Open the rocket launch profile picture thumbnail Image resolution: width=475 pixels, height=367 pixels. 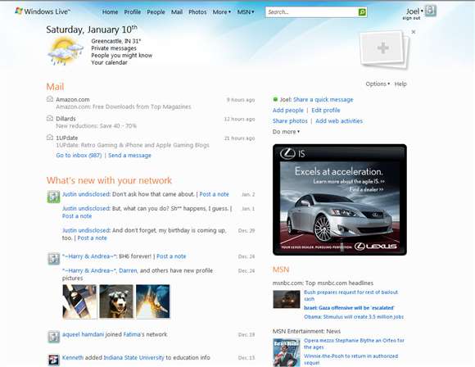pyautogui.click(x=153, y=301)
